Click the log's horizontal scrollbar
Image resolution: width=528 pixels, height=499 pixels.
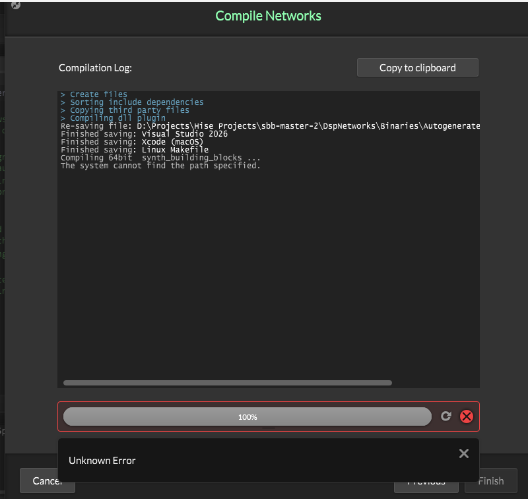point(228,382)
